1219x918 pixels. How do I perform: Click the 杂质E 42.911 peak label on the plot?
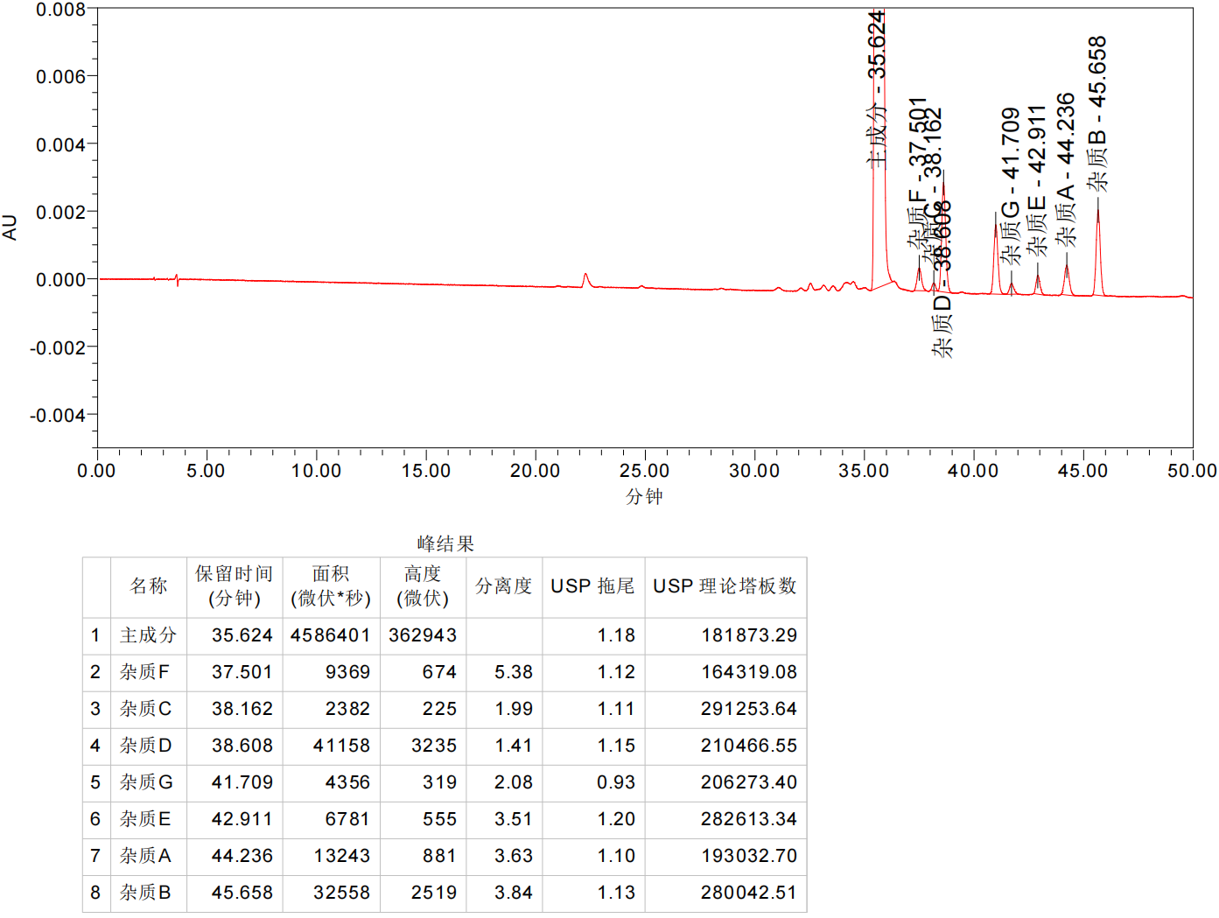coord(1037,180)
